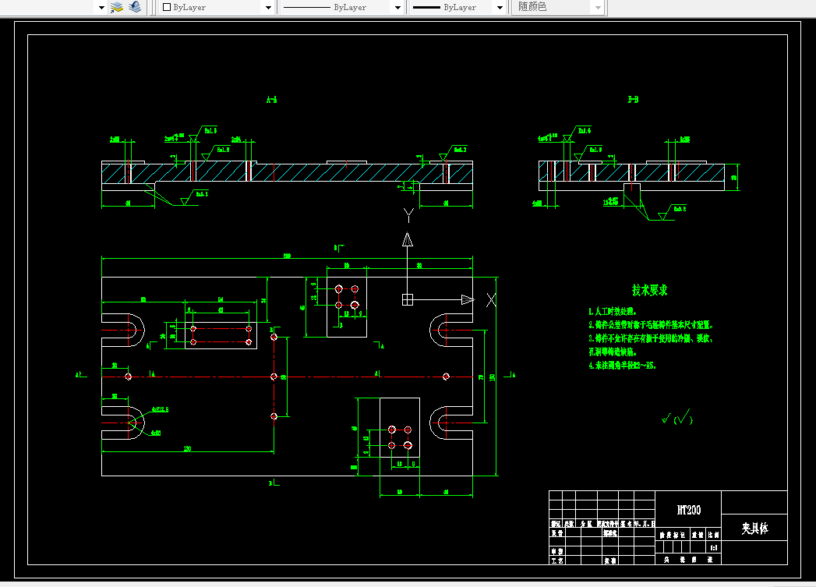Select the HT200 material cell in title block
Image resolution: width=816 pixels, height=587 pixels.
coord(688,510)
